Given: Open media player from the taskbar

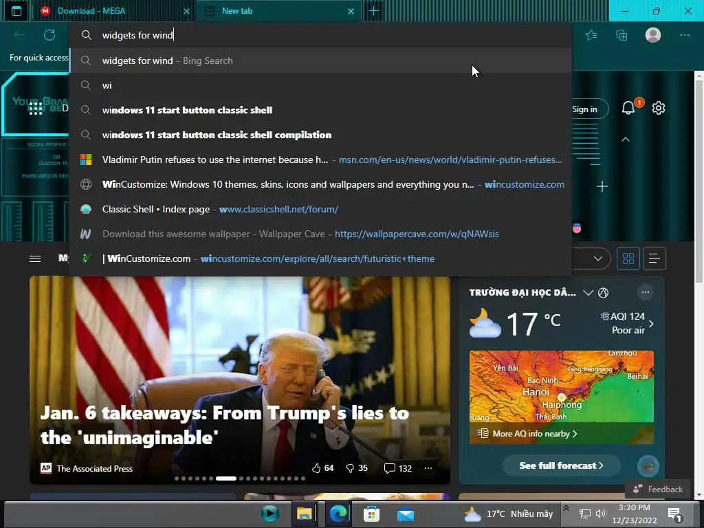Looking at the screenshot, I should (269, 514).
